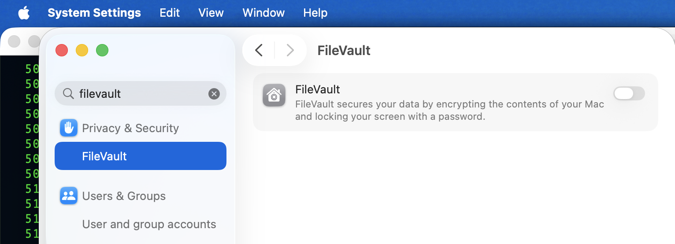Open the View menu
Screen dimensions: 675x244
211,13
